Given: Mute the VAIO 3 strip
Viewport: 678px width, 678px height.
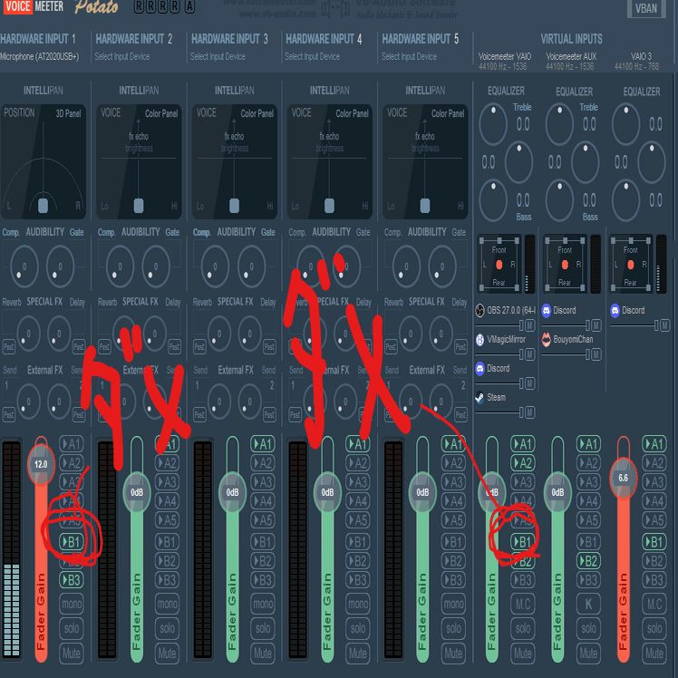Looking at the screenshot, I should click(x=654, y=653).
